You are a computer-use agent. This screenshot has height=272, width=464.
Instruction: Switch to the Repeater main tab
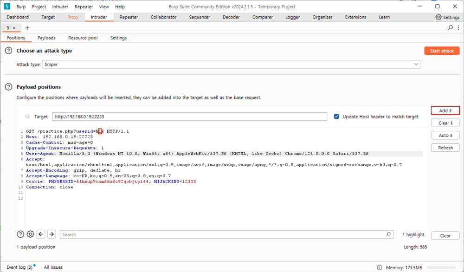129,17
